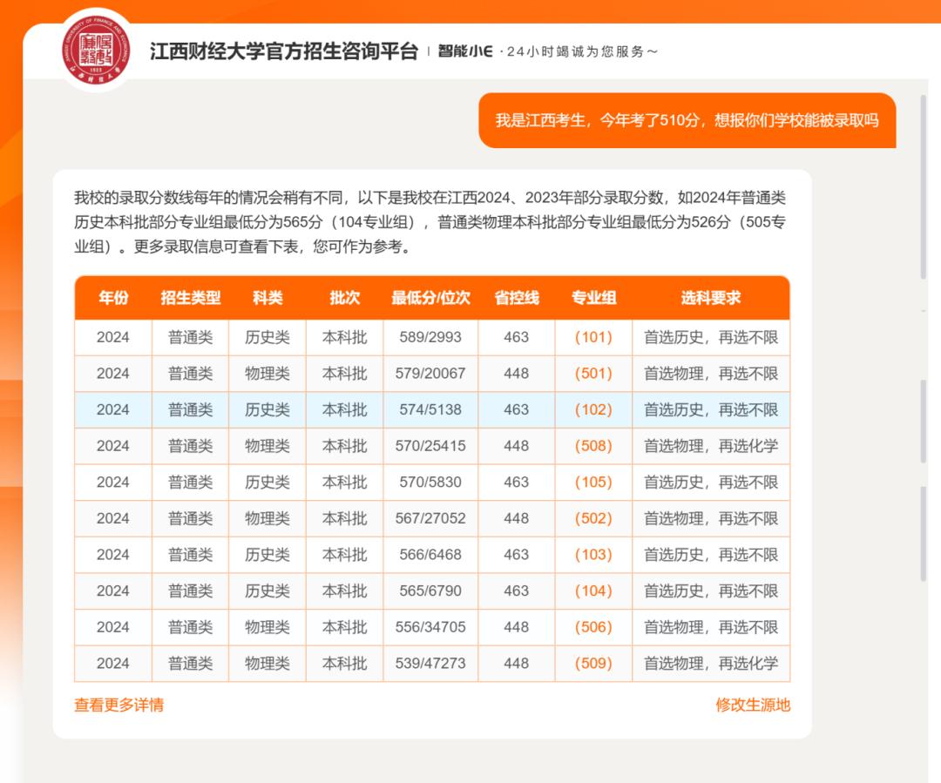Click score cell 567/27052
Image resolution: width=941 pixels, height=783 pixels.
(x=430, y=518)
